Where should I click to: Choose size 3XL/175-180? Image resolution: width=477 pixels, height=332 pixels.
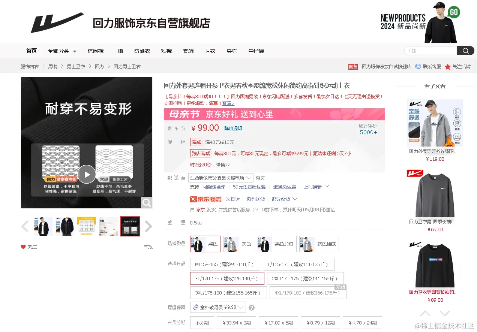point(228,293)
